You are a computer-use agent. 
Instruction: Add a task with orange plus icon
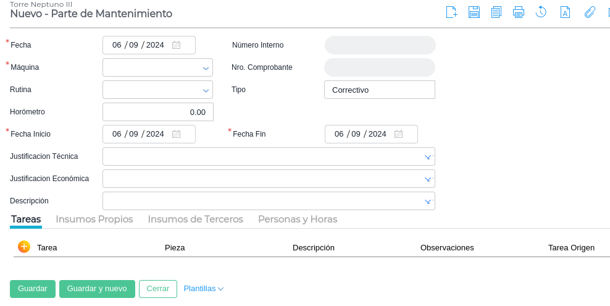pyautogui.click(x=24, y=247)
